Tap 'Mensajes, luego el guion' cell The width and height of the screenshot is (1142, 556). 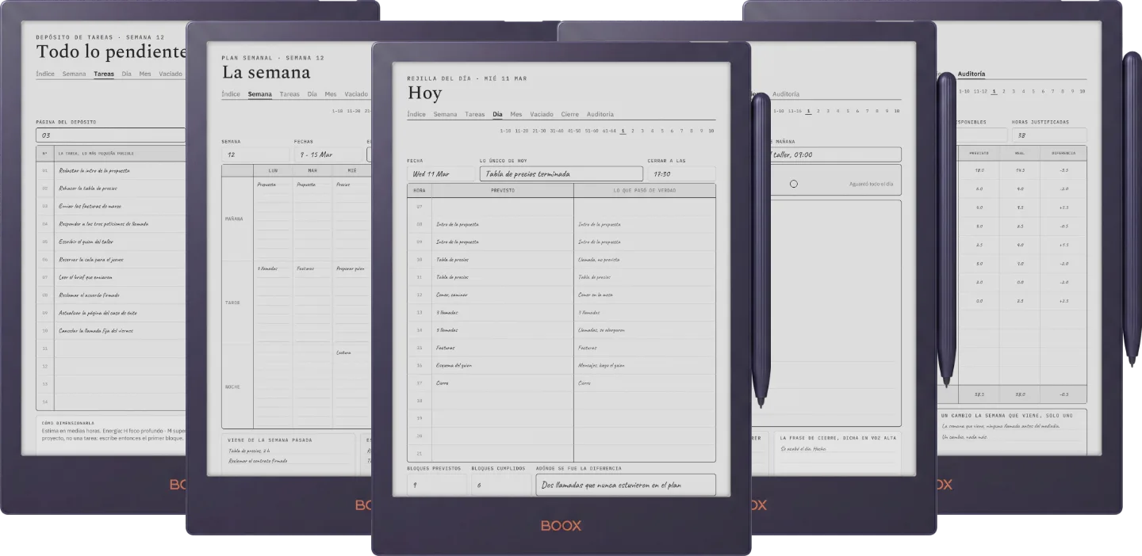[645, 365]
